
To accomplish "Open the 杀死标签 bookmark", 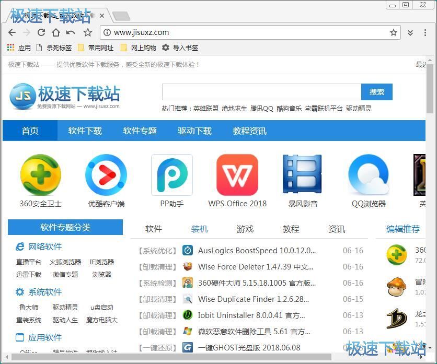I will [54, 48].
